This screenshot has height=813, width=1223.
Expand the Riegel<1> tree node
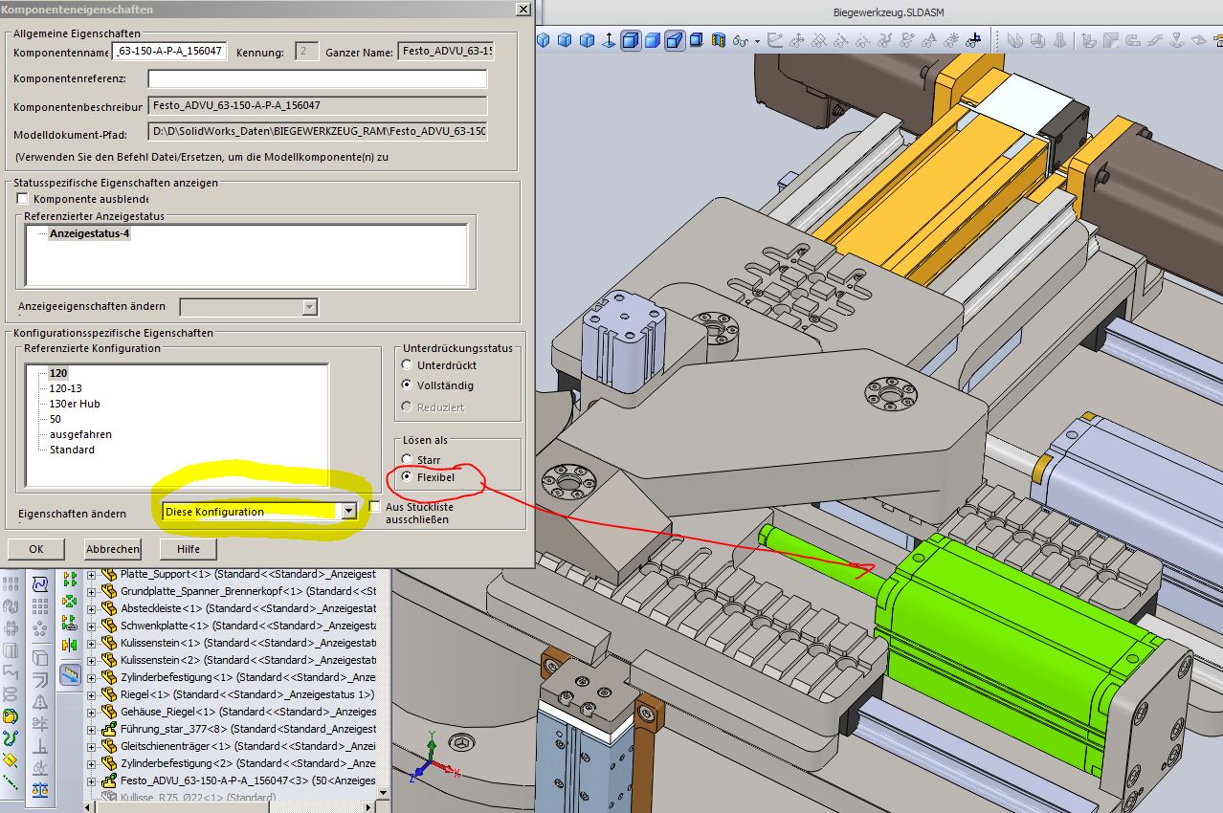(x=92, y=694)
